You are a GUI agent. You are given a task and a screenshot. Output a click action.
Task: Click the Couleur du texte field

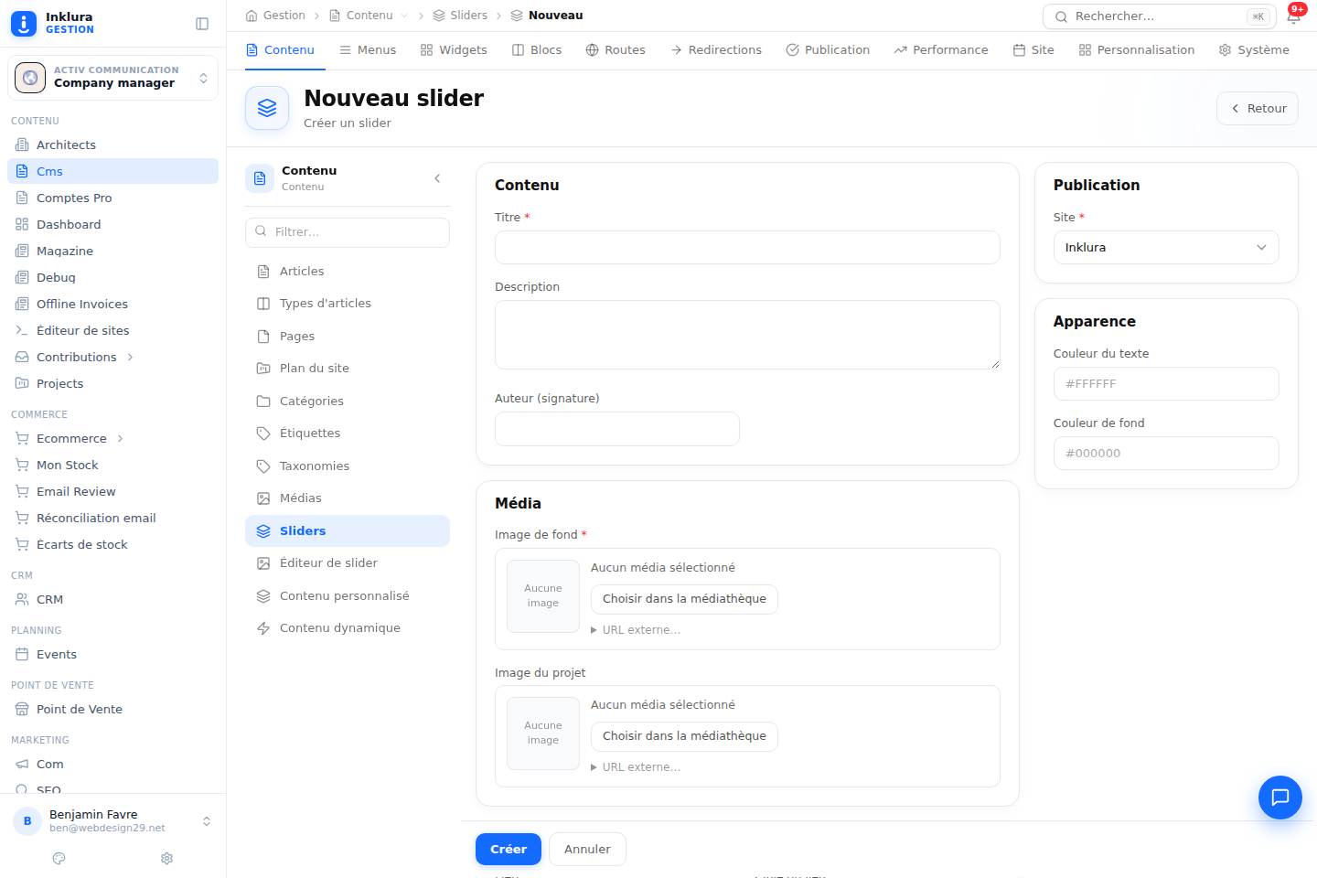(1166, 384)
